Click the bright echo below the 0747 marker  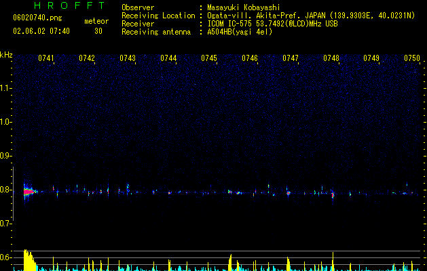[289, 193]
